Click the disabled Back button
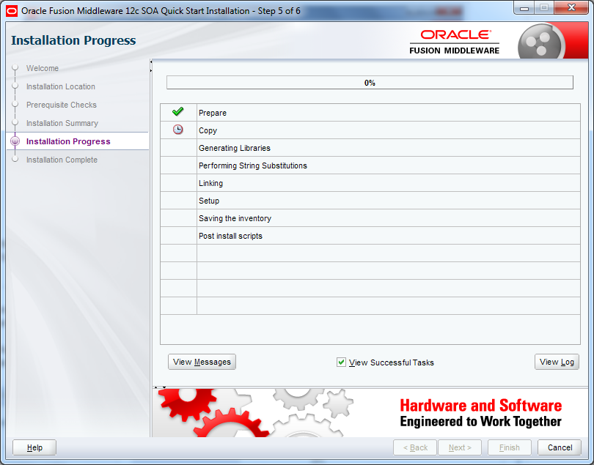594x465 pixels. [415, 447]
